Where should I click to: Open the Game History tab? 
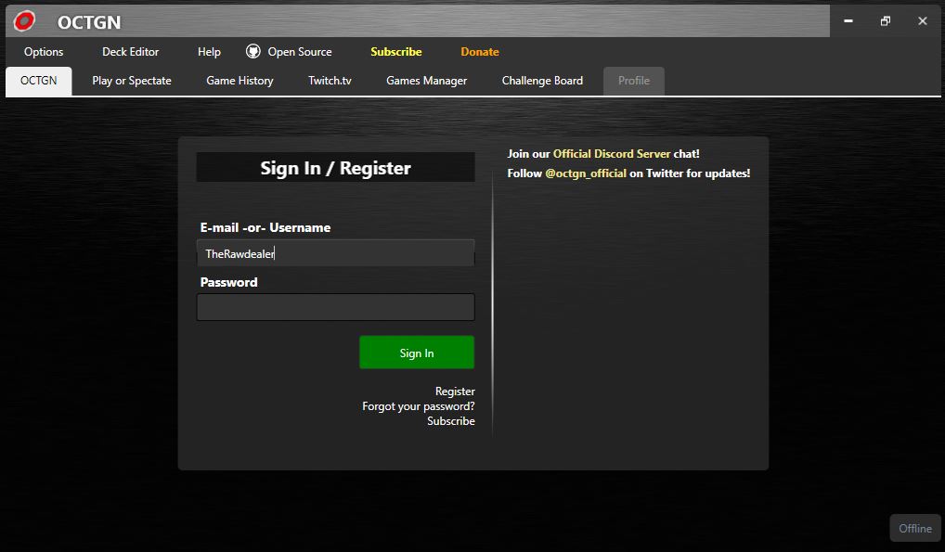pos(239,81)
